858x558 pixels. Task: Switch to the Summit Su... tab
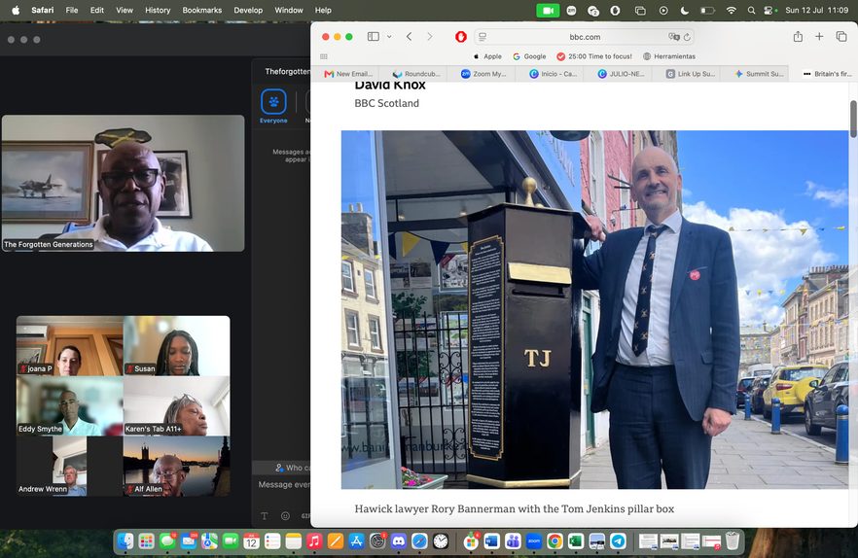point(755,74)
